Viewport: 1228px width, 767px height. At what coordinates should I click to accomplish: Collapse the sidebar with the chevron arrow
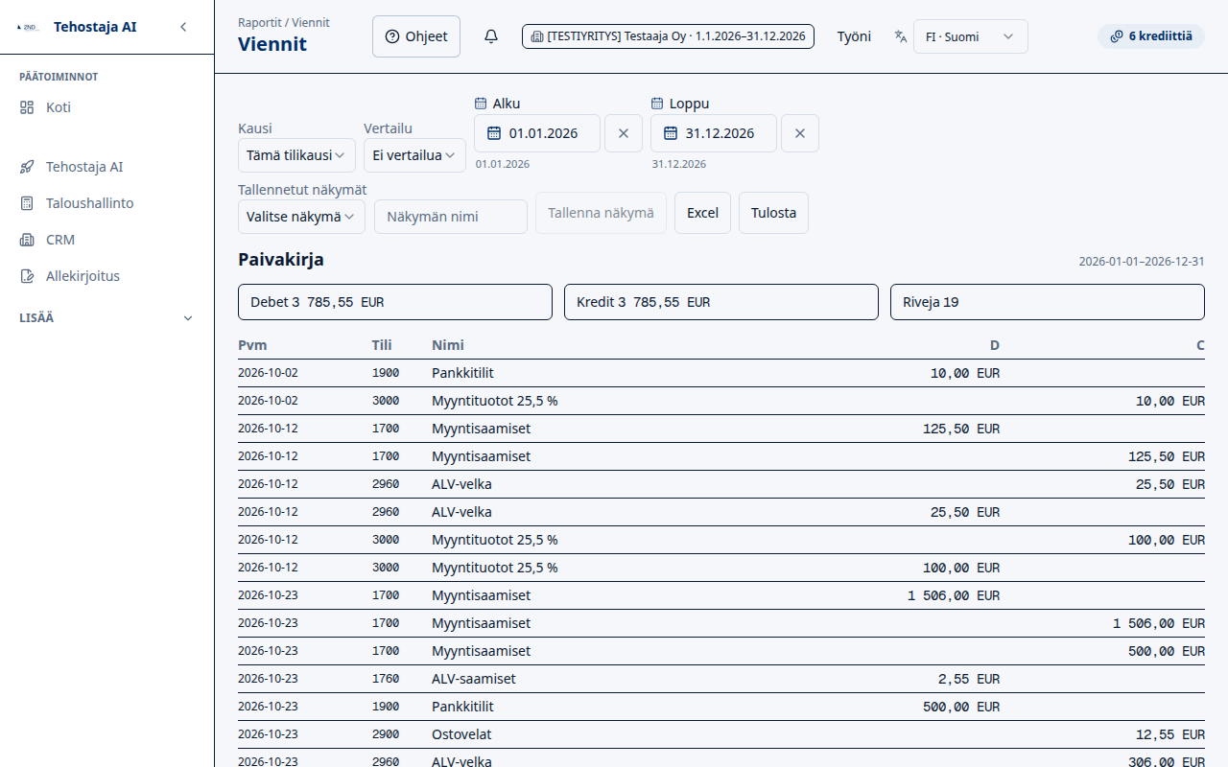[x=183, y=27]
